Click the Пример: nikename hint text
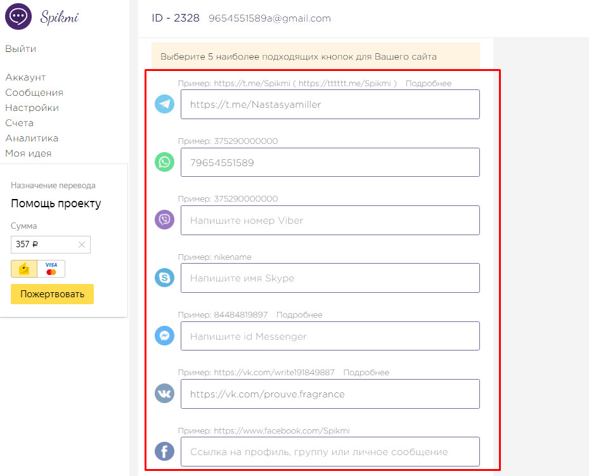The width and height of the screenshot is (589, 476). pyautogui.click(x=214, y=257)
